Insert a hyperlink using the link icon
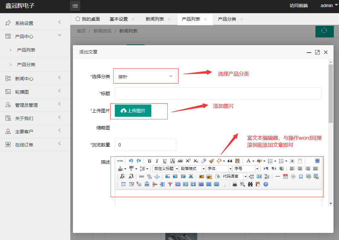Viewport: 339px width, 240px height. click(x=141, y=176)
